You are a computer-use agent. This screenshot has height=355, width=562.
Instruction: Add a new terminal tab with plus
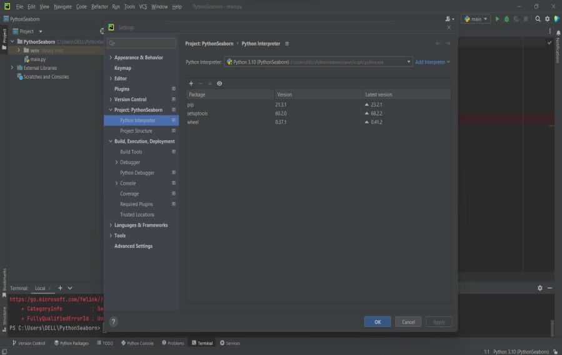click(60, 288)
